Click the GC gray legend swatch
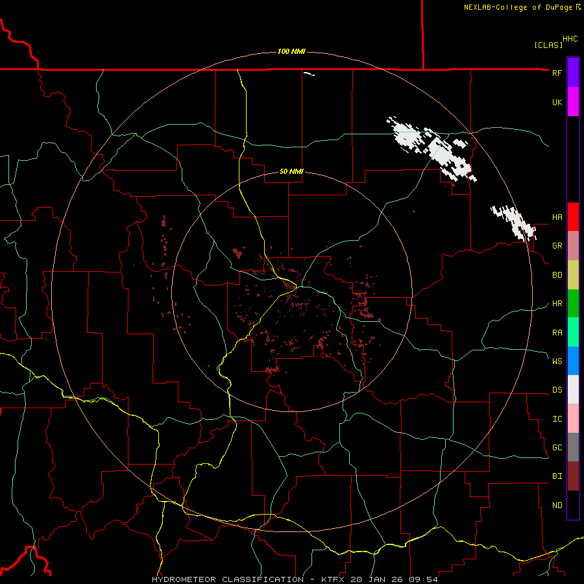 click(x=573, y=447)
